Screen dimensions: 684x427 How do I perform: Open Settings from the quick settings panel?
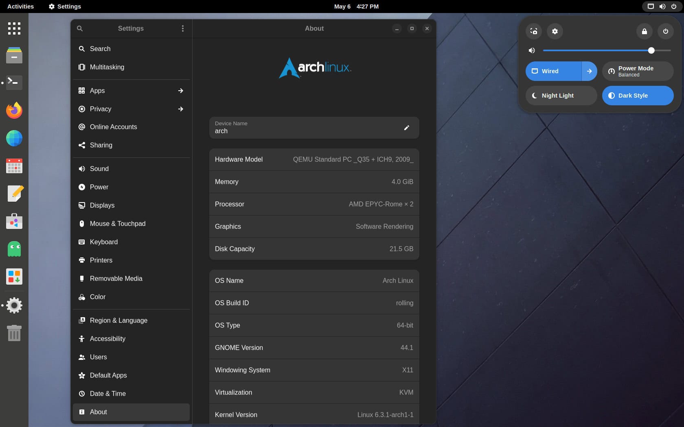[555, 31]
